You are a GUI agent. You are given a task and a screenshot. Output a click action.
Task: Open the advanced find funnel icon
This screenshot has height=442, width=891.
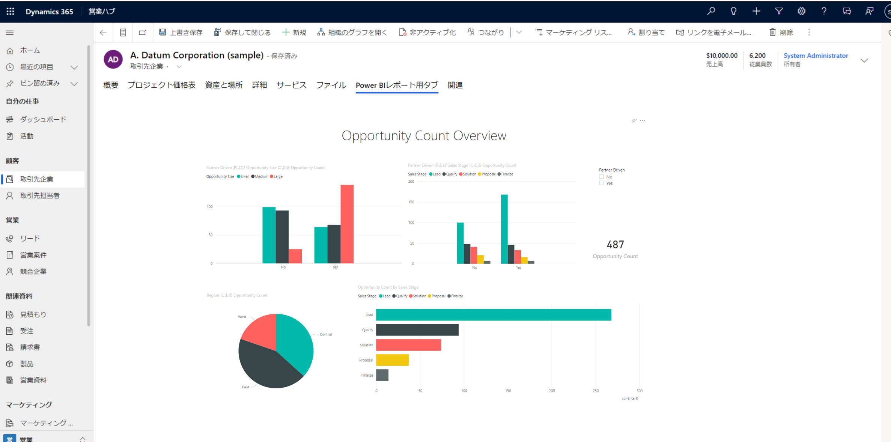pos(779,11)
